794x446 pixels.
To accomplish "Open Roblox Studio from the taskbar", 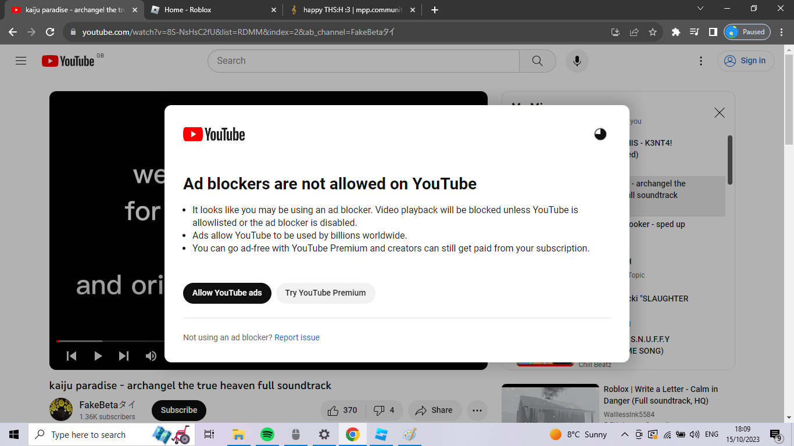I will pyautogui.click(x=381, y=434).
